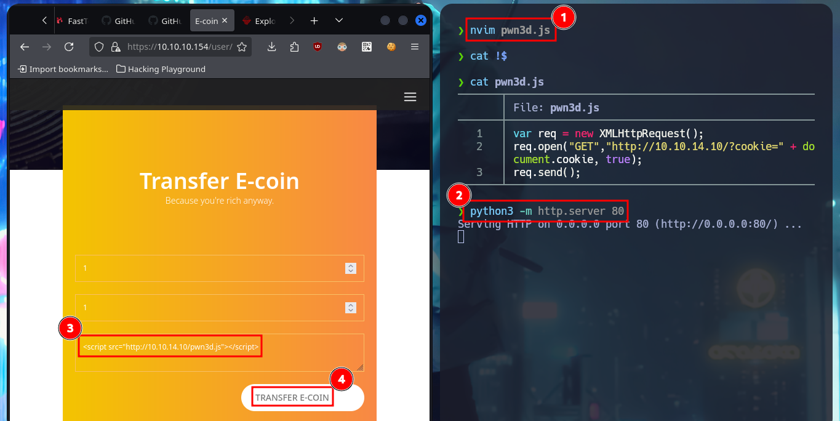
Task: Open the second GitHub tab
Action: click(x=164, y=21)
